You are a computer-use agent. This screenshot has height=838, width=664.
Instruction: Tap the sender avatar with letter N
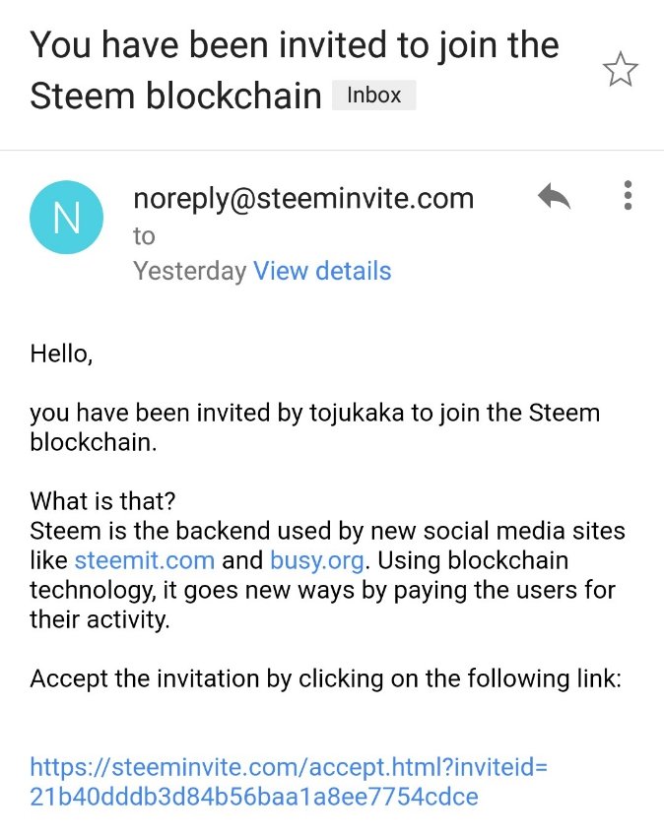(x=66, y=217)
